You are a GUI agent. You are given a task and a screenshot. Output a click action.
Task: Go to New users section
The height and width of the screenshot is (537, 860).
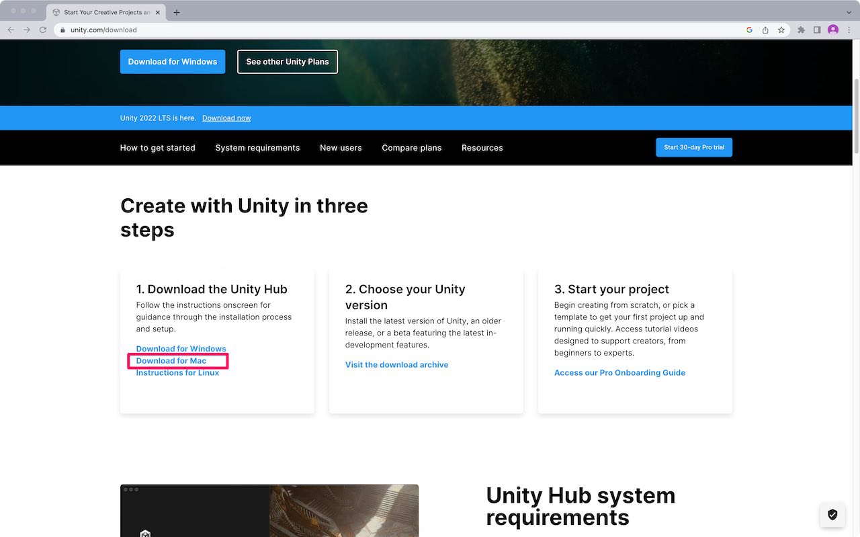[341, 148]
